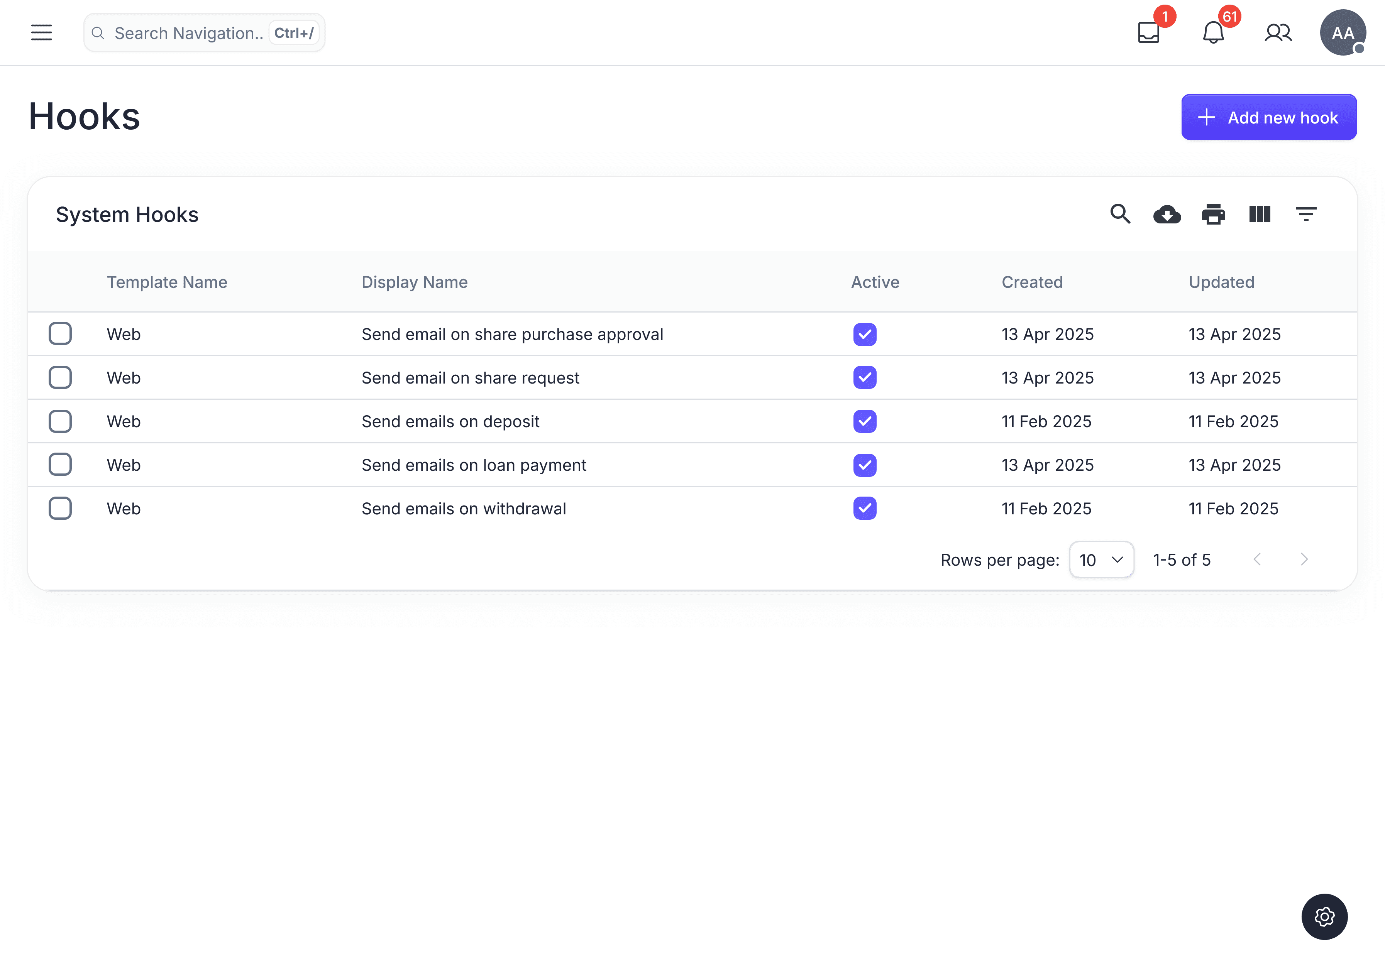
Task: Print the System Hooks table
Action: coord(1213,214)
